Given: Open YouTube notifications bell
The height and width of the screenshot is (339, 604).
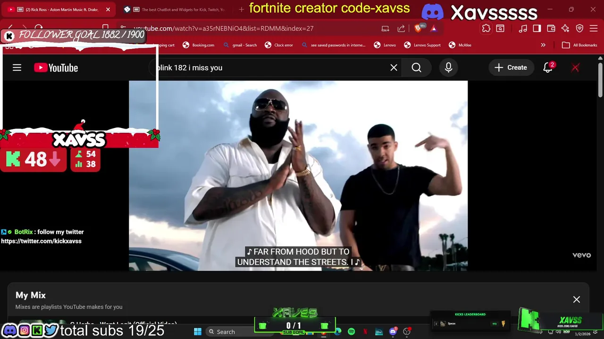Looking at the screenshot, I should point(548,68).
